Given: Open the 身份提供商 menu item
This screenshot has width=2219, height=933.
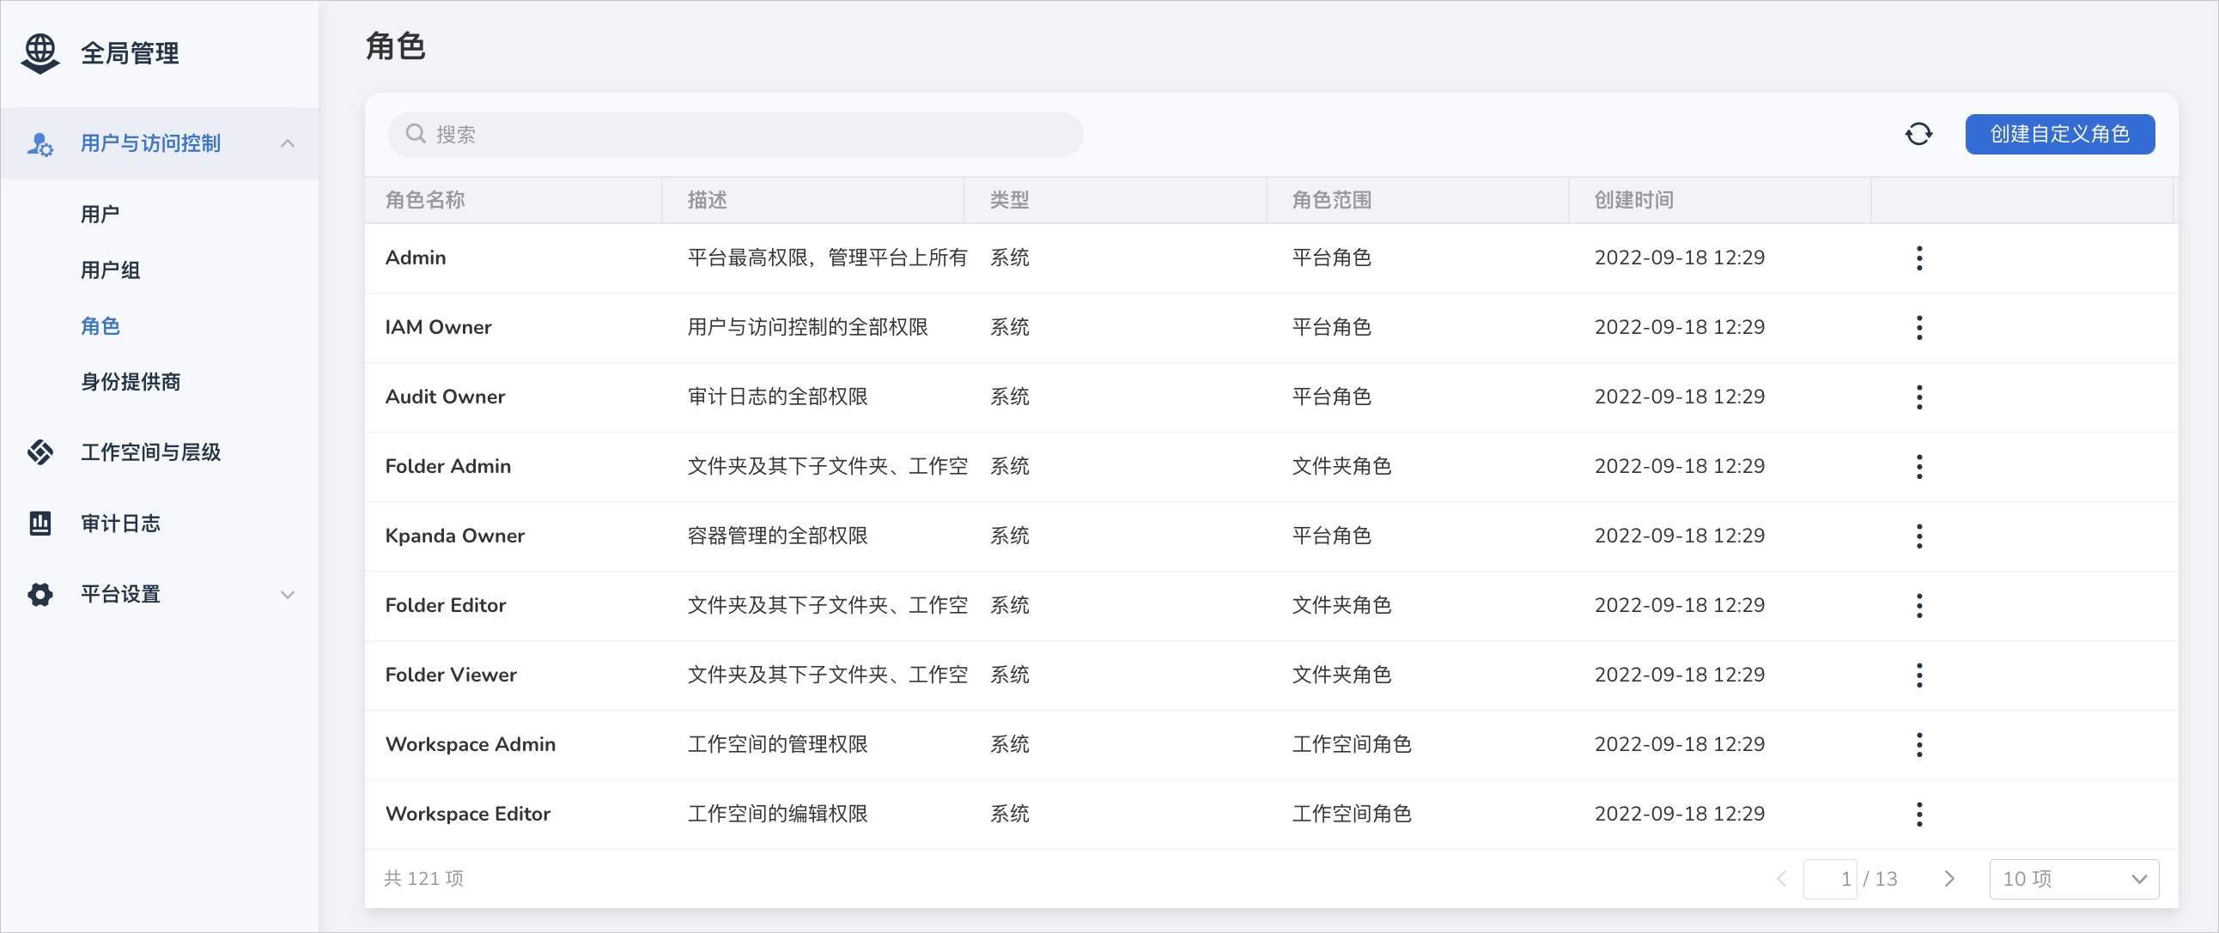Looking at the screenshot, I should click(x=131, y=382).
